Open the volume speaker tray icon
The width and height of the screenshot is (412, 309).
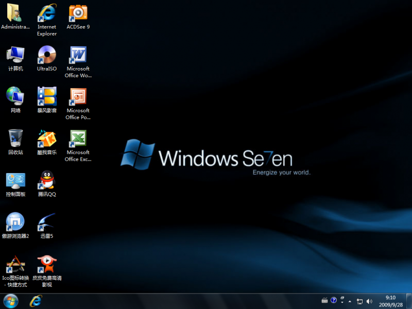click(x=369, y=301)
